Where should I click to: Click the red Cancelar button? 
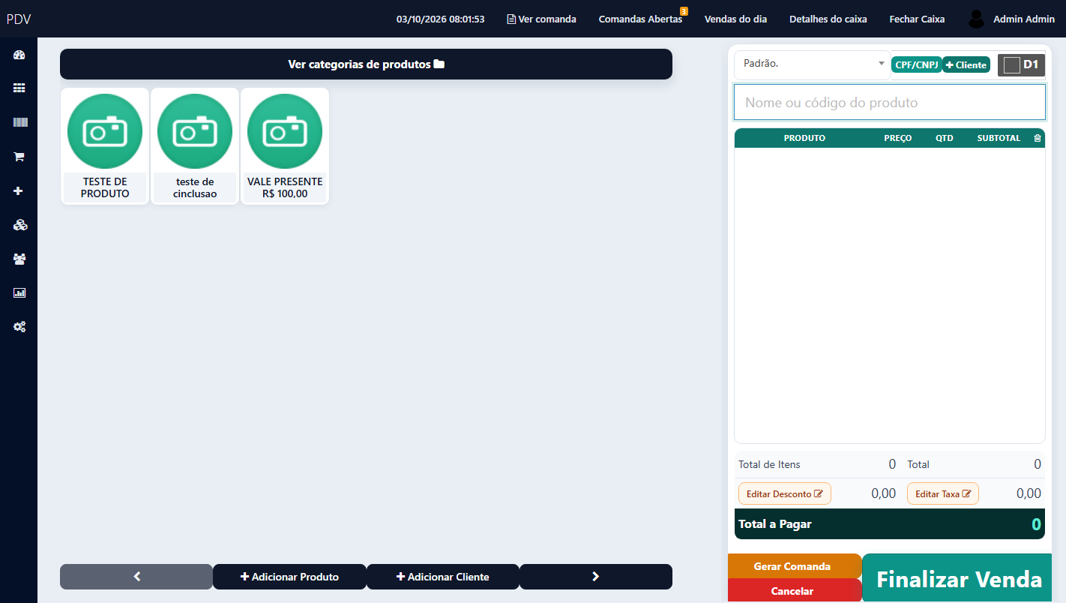[794, 591]
